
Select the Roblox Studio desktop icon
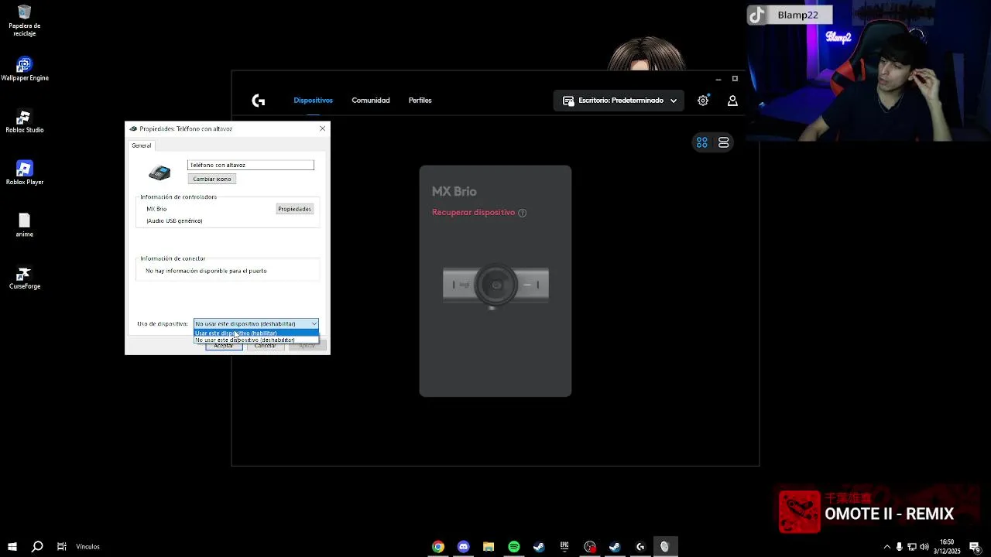tap(25, 121)
